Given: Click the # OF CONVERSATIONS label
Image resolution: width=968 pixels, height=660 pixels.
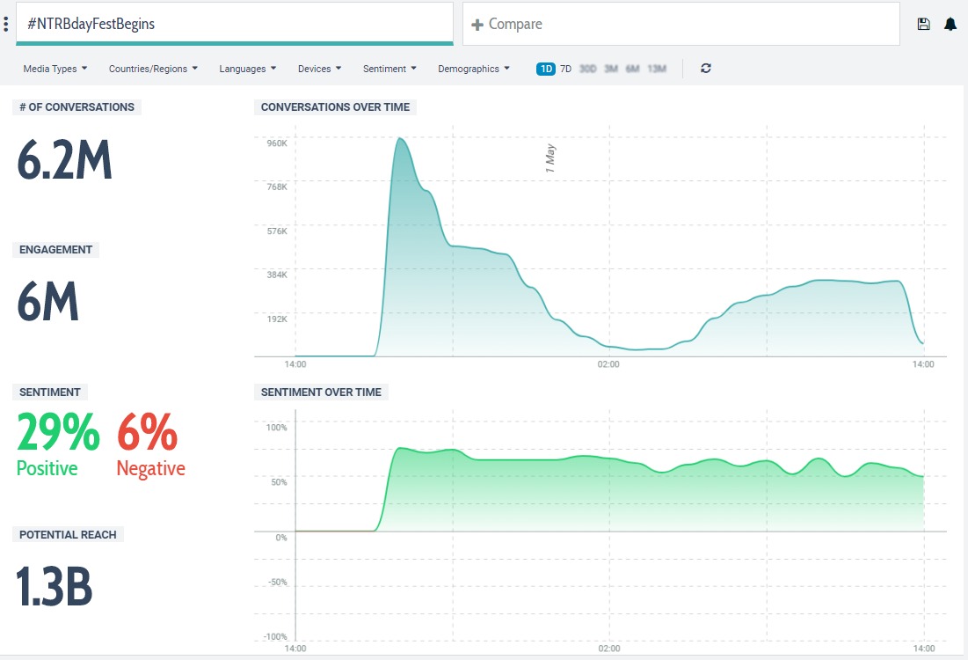Looking at the screenshot, I should 76,106.
